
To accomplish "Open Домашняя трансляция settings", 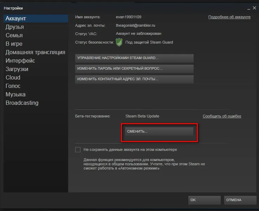I will click(x=35, y=52).
